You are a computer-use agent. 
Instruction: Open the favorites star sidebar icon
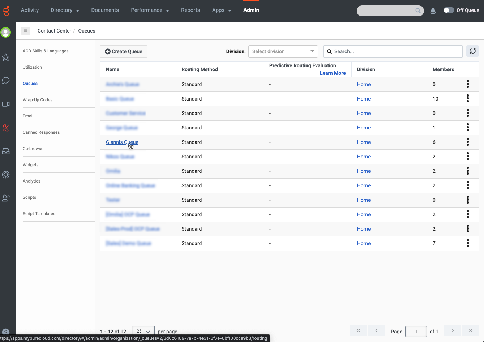[x=6, y=57]
